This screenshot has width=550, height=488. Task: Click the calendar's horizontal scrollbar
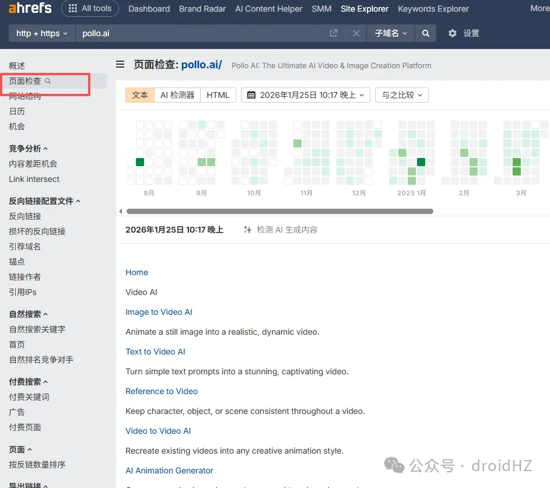click(x=279, y=211)
